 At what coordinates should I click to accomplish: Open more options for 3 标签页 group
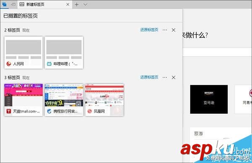pyautogui.click(x=165, y=78)
